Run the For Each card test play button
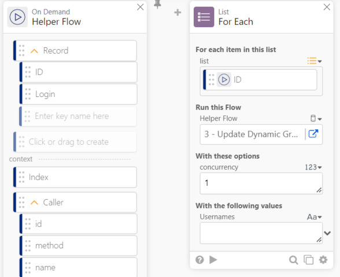 point(213,260)
